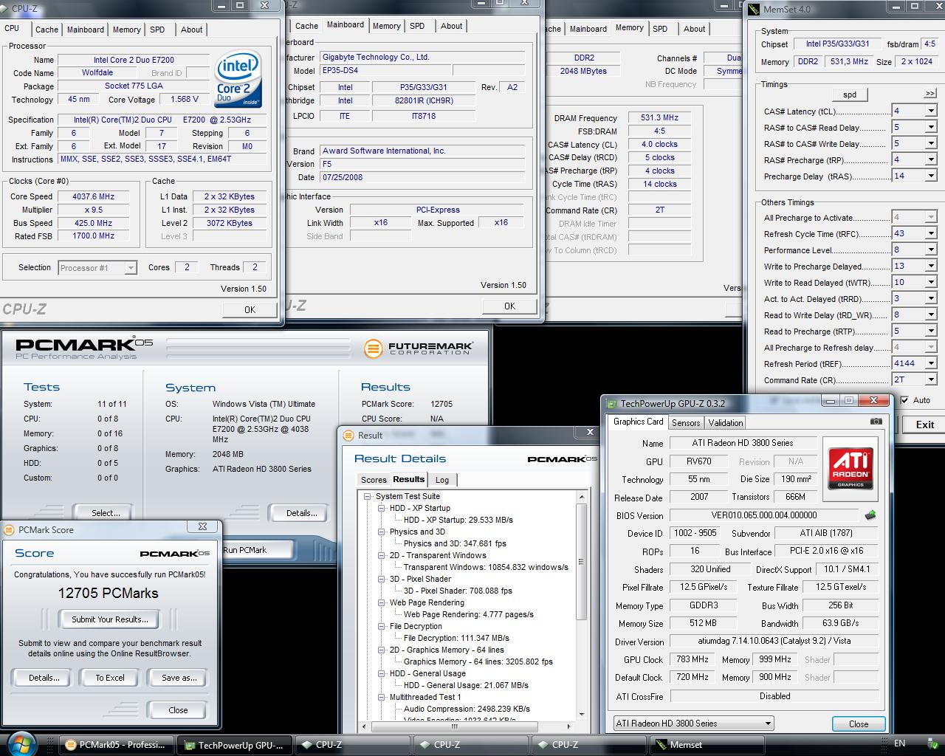The image size is (945, 756).
Task: Click the down arrow of the Result scrollbar
Action: pos(582,714)
